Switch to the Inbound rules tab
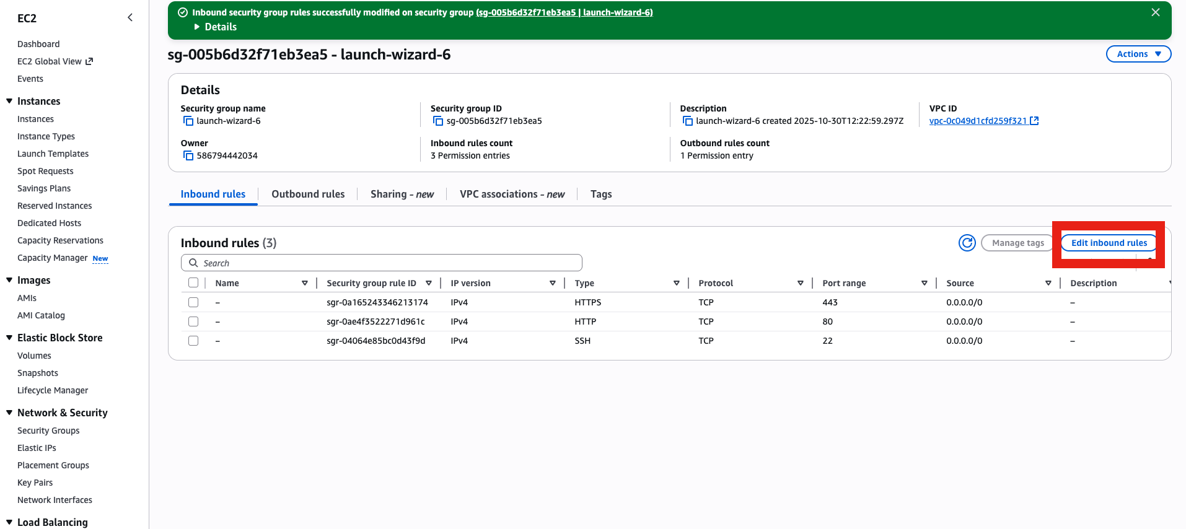 click(213, 194)
